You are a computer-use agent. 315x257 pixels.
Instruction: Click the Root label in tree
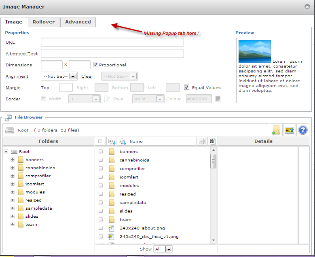[x=24, y=151]
